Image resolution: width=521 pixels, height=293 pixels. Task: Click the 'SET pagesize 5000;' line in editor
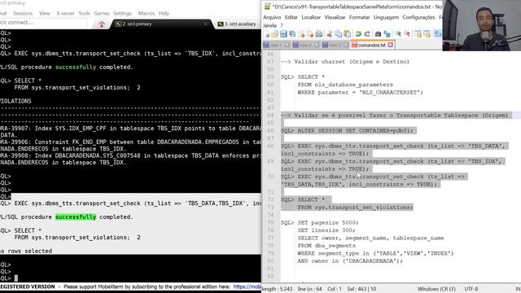[328, 222]
